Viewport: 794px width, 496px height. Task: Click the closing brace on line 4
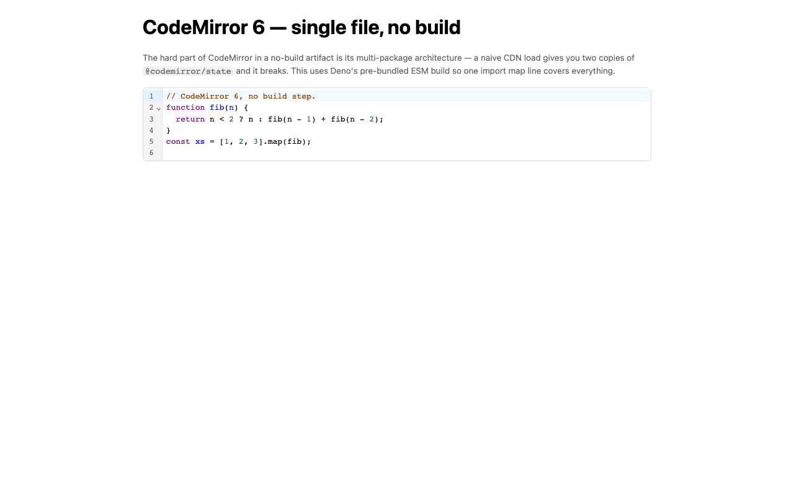[x=168, y=130]
